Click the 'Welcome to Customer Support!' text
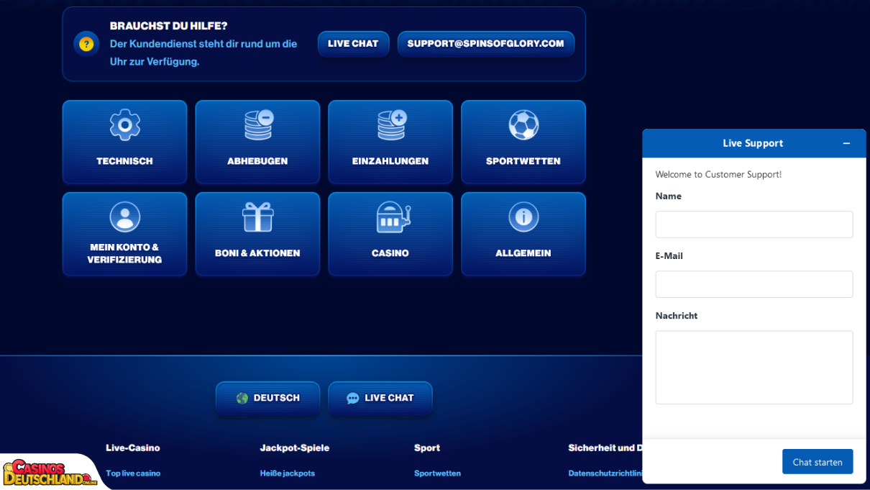This screenshot has height=490, width=870. [x=718, y=174]
